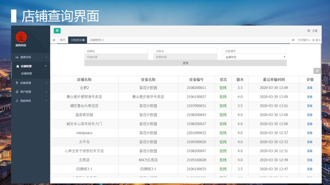The width and height of the screenshot is (330, 185).
Task: Click the red company logo
Action: (x=21, y=37)
